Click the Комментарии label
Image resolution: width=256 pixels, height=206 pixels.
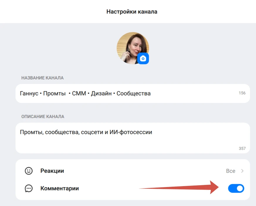[60, 188]
